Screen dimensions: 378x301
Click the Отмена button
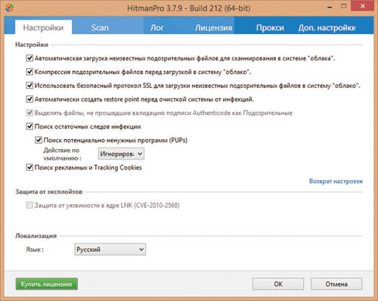(336, 284)
